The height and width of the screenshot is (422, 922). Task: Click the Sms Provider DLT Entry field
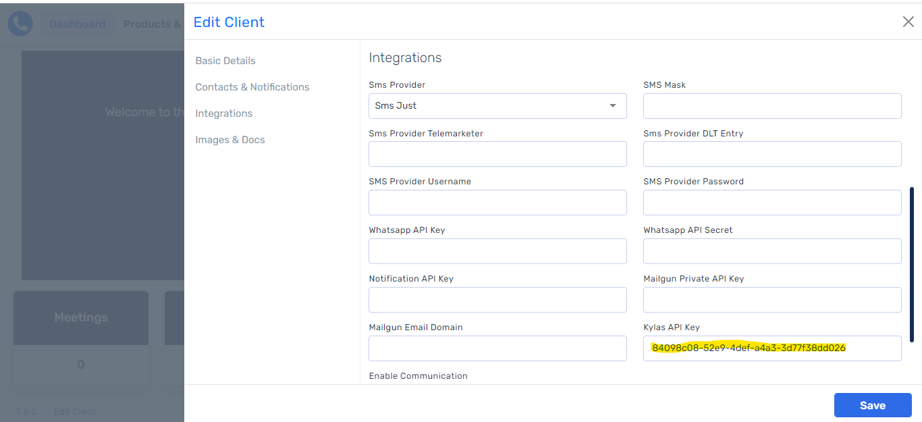[771, 154]
